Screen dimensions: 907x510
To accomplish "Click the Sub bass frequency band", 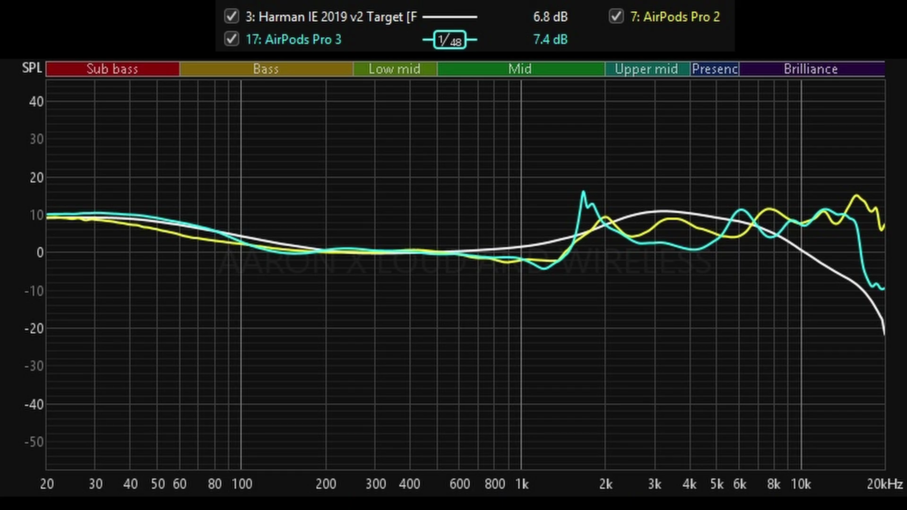I will (112, 69).
